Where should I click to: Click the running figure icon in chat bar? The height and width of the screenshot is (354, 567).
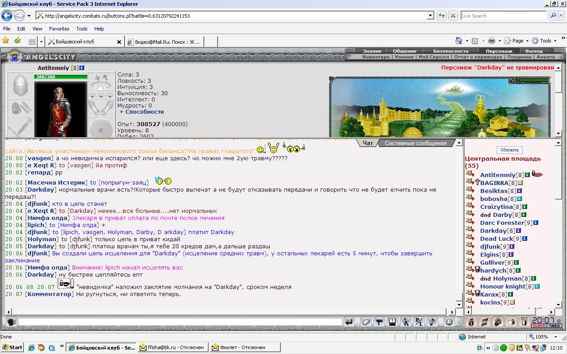pos(405,322)
